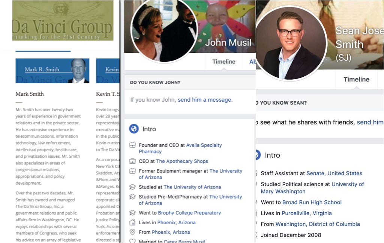
Task: Click the Kevin link on the Da Vinci page
Action: pos(112,70)
